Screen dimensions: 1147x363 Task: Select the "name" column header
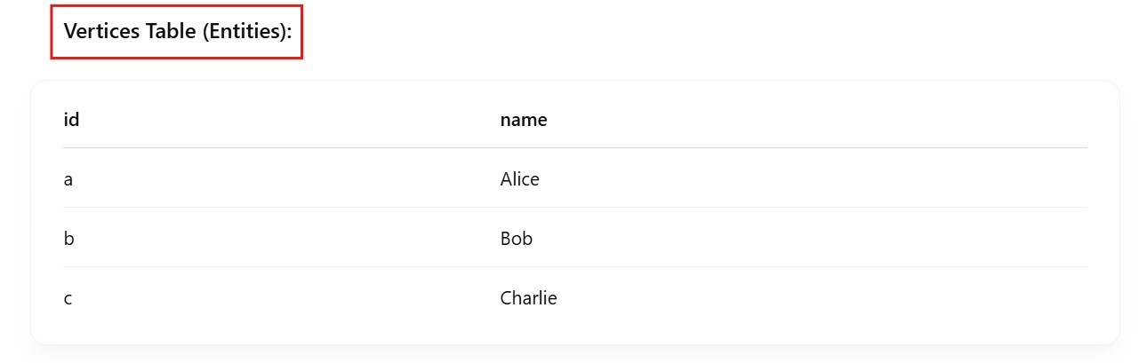[x=524, y=119]
